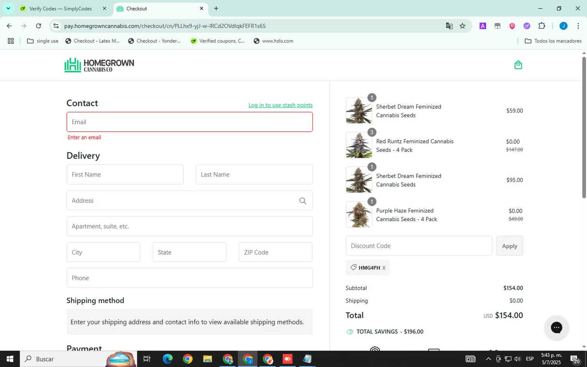
Task: Select the Checkout tab
Action: pyautogui.click(x=160, y=9)
